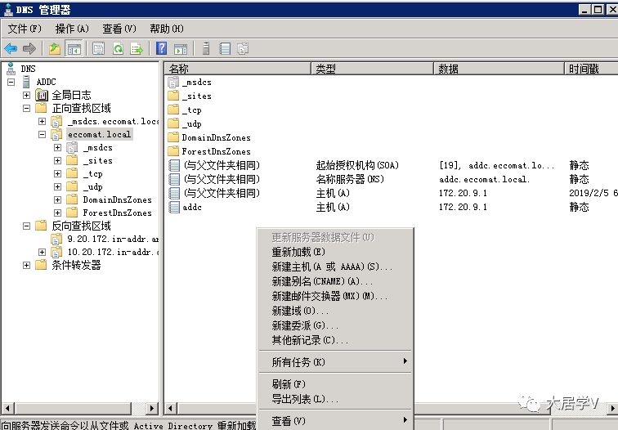This screenshot has height=430, width=618.
Task: Click the new record notepad toolbar icon
Action: pos(225,49)
